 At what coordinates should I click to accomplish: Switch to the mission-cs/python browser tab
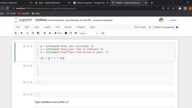click(x=9, y=3)
